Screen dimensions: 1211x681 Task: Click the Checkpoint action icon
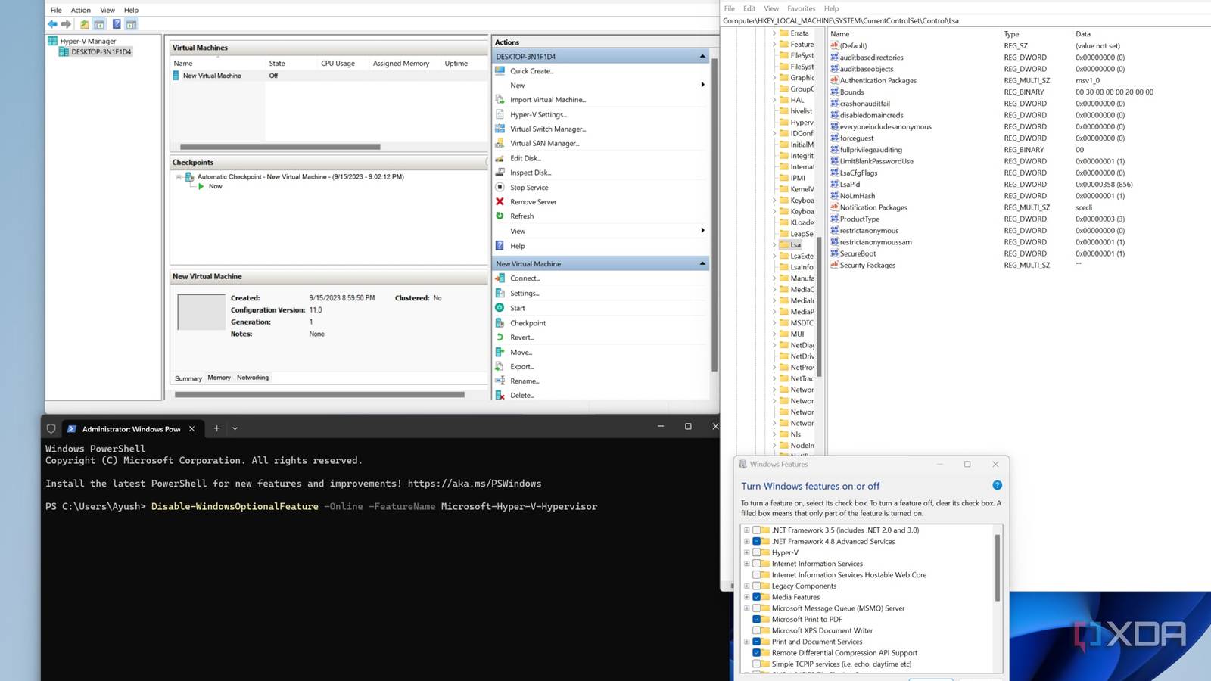[x=500, y=323]
